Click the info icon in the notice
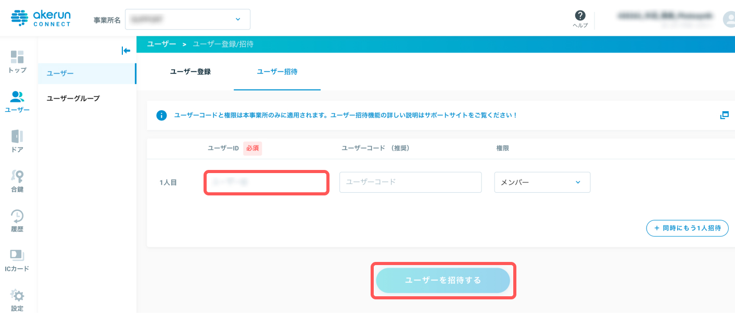Screen dimensions: 735x316 pyautogui.click(x=161, y=115)
